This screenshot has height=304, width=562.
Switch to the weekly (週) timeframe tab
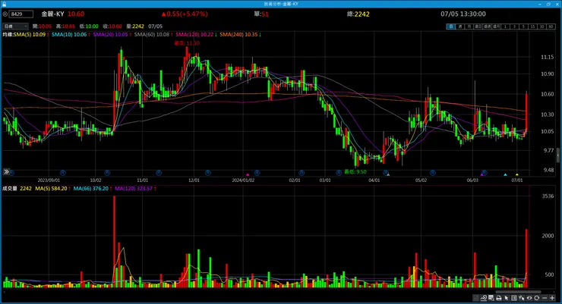tap(459, 27)
